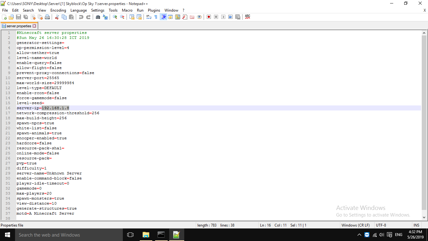Click the Redo toolbar icon

tap(88, 17)
